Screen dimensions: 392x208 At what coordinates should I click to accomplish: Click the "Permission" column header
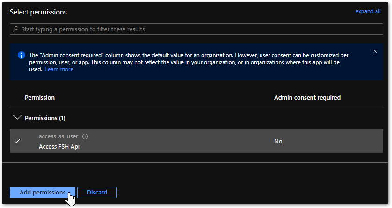[x=40, y=98]
